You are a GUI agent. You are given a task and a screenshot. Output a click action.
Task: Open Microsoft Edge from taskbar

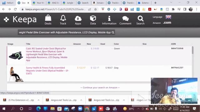click(38, 109)
